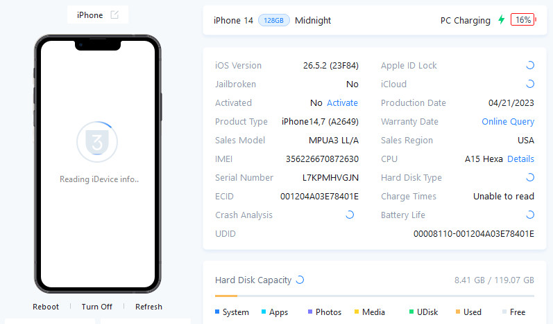Click the 128GB storage badge
Image resolution: width=553 pixels, height=324 pixels.
[x=273, y=20]
